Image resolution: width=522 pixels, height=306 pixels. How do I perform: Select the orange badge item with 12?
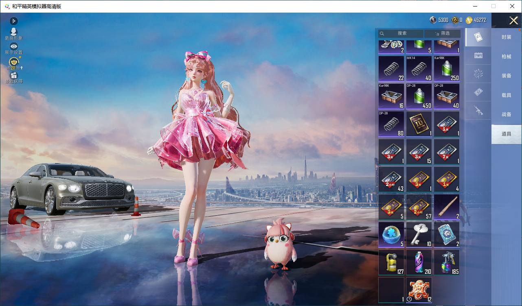(419, 290)
